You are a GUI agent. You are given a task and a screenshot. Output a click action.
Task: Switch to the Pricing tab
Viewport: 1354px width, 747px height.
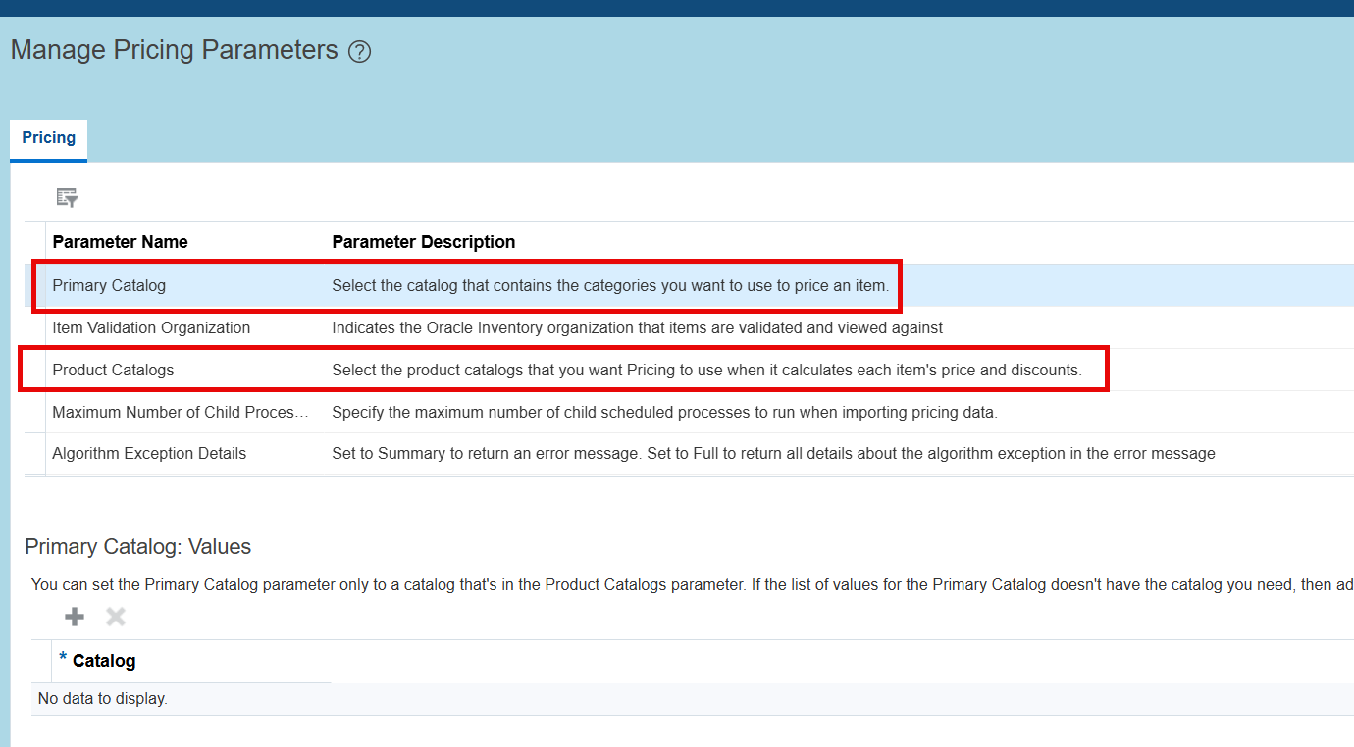[49, 138]
